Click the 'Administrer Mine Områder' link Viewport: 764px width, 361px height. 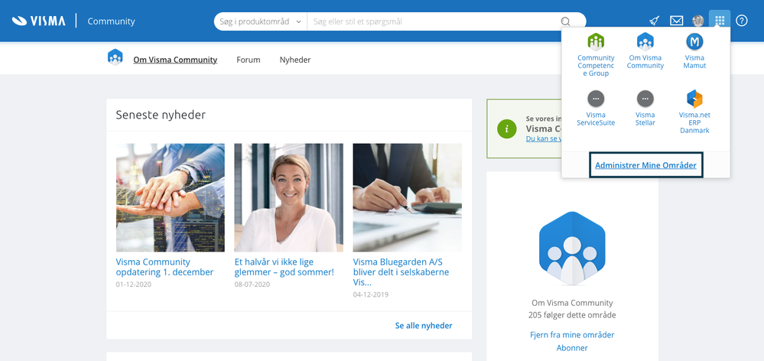[x=645, y=165]
